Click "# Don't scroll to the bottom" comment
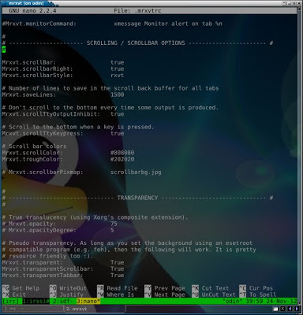 click(110, 108)
